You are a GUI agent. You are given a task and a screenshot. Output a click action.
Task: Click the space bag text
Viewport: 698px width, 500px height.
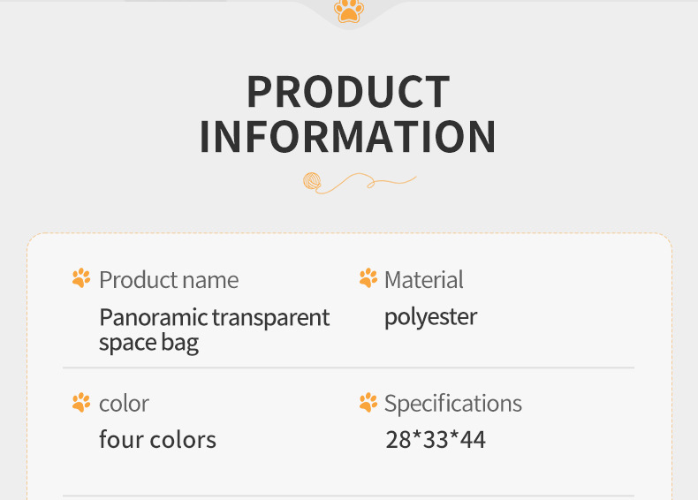click(x=148, y=343)
